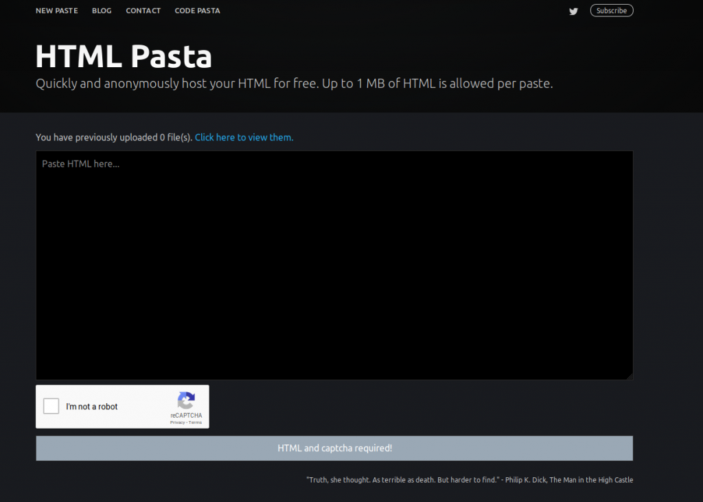Open the reCAPTCHA Terms link

coord(195,422)
